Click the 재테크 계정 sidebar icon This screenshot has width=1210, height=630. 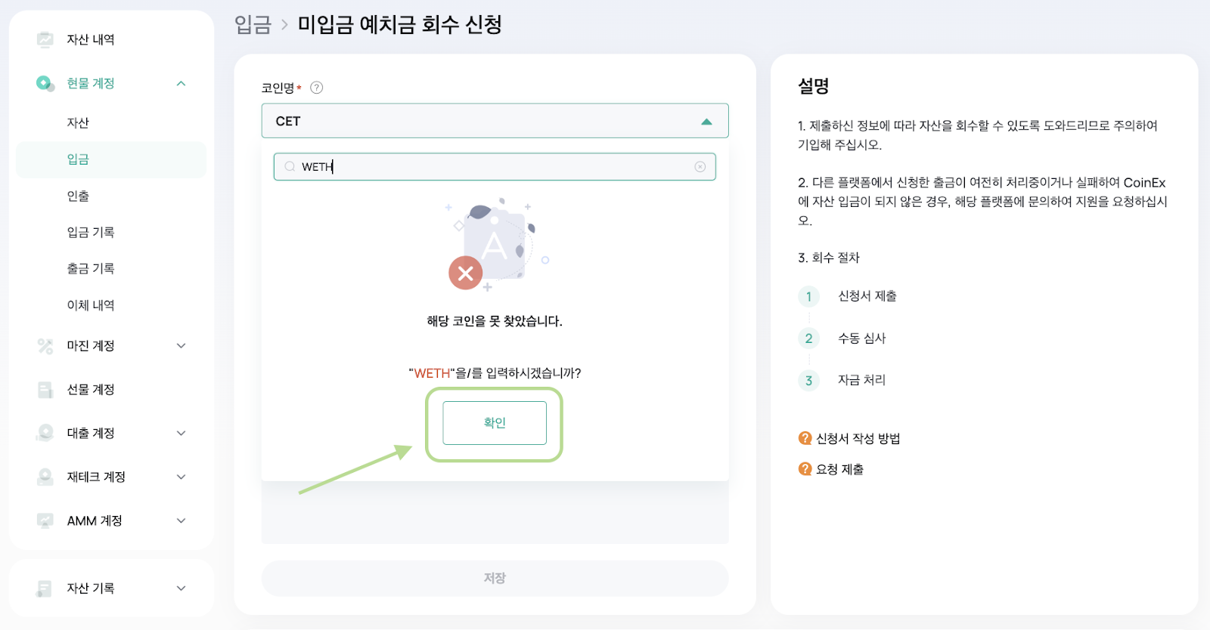(x=45, y=477)
